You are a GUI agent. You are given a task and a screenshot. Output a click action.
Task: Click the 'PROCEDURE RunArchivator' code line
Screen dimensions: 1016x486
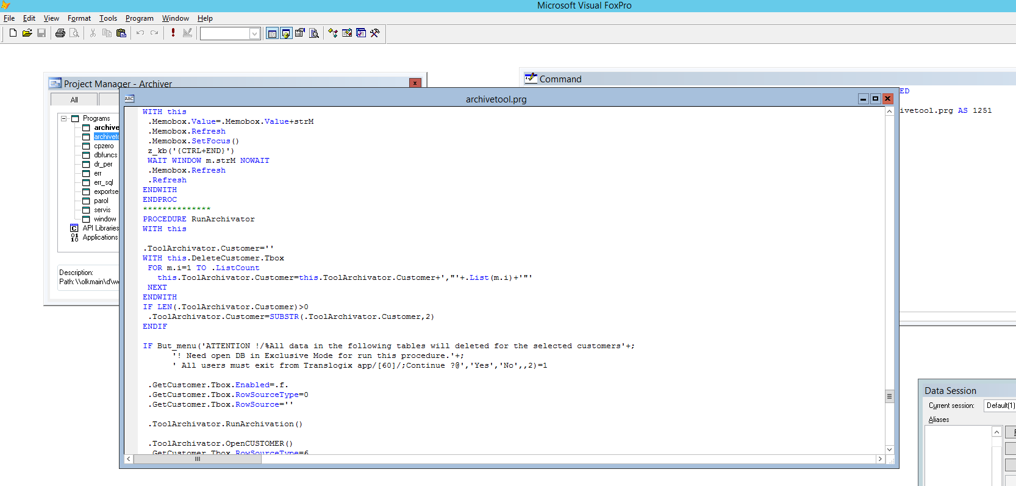(199, 219)
